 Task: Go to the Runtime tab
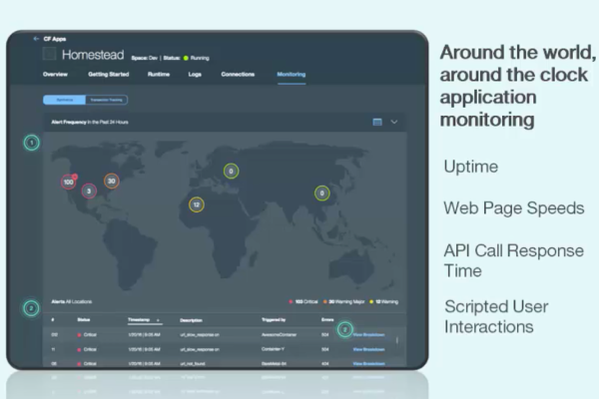159,74
